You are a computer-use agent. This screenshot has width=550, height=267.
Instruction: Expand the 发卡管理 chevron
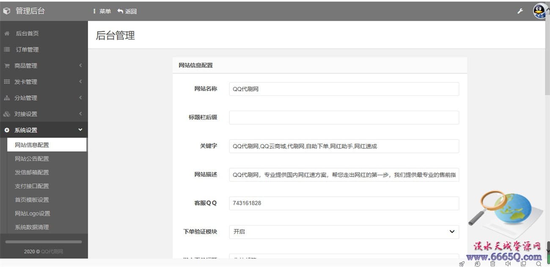click(80, 82)
